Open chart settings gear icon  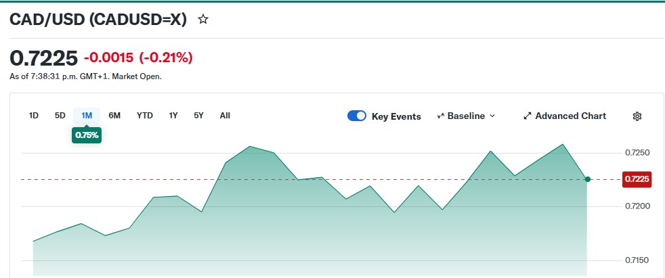[x=637, y=116]
